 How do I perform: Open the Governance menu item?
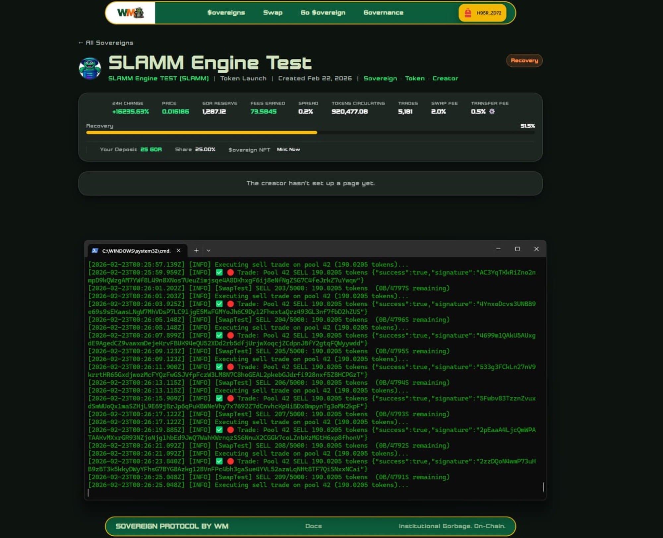pyautogui.click(x=383, y=13)
